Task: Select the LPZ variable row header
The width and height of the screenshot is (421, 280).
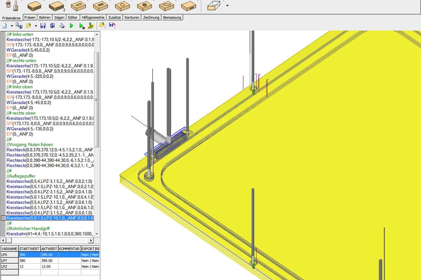Action: pos(9,266)
